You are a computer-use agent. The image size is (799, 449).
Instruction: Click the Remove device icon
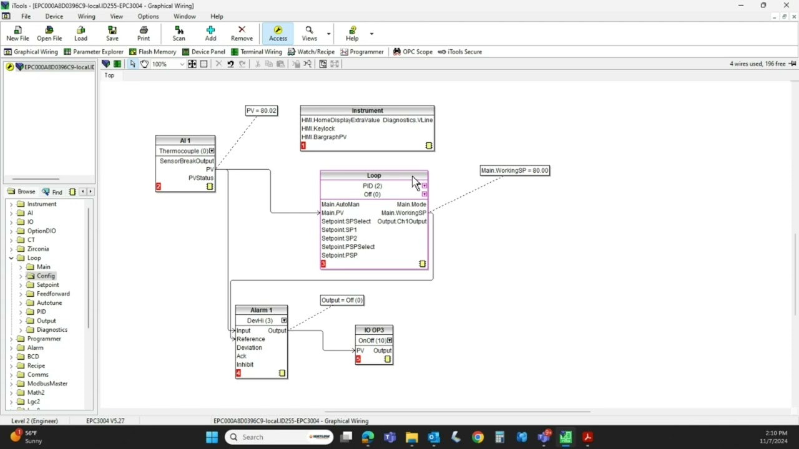242,34
